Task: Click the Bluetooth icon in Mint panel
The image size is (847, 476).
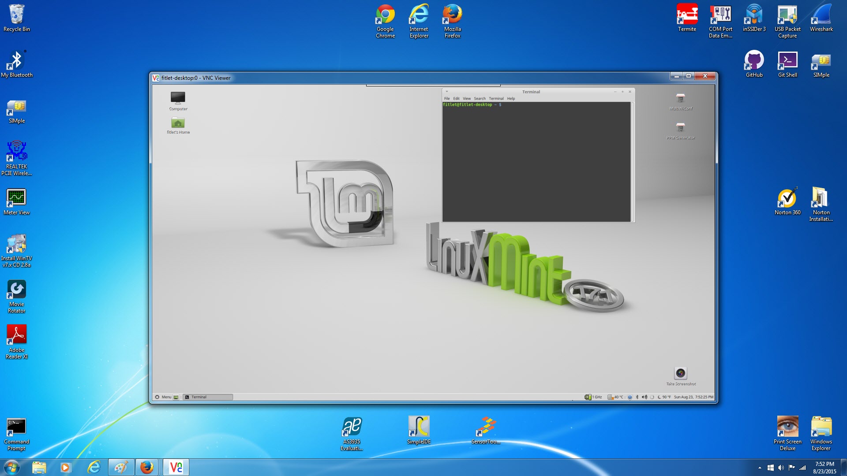Action: 637,397
